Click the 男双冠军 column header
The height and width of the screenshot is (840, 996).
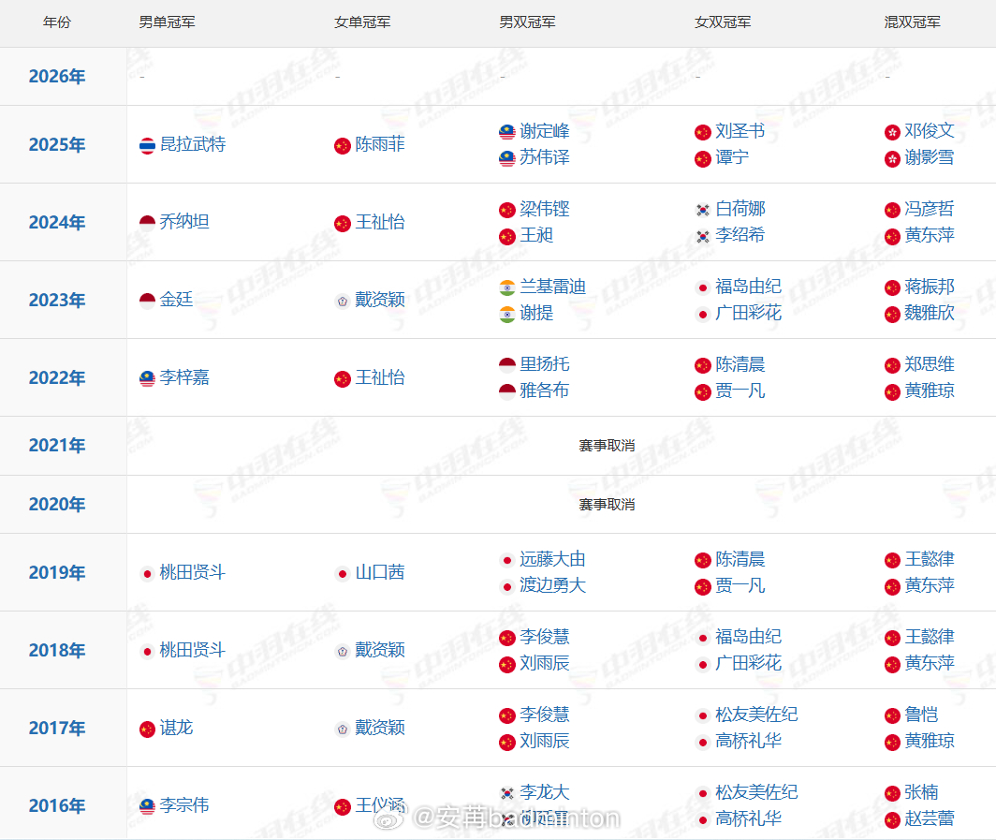point(527,22)
